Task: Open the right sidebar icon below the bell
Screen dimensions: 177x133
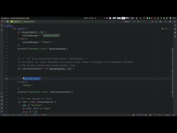Action: (175, 29)
